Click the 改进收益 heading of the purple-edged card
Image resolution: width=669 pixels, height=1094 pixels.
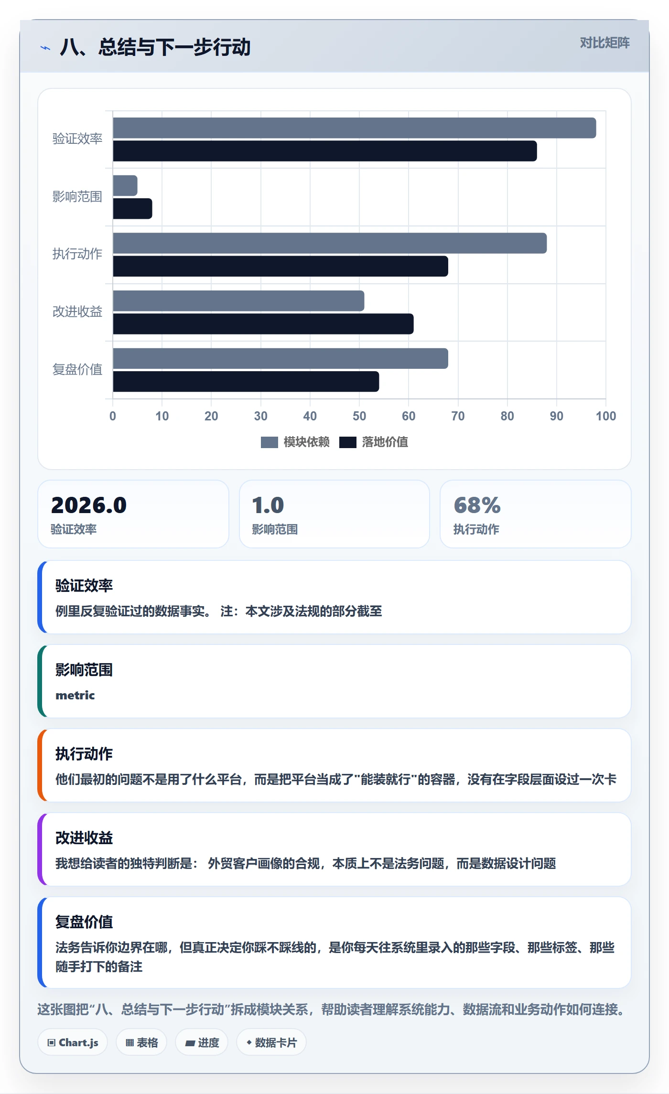84,837
